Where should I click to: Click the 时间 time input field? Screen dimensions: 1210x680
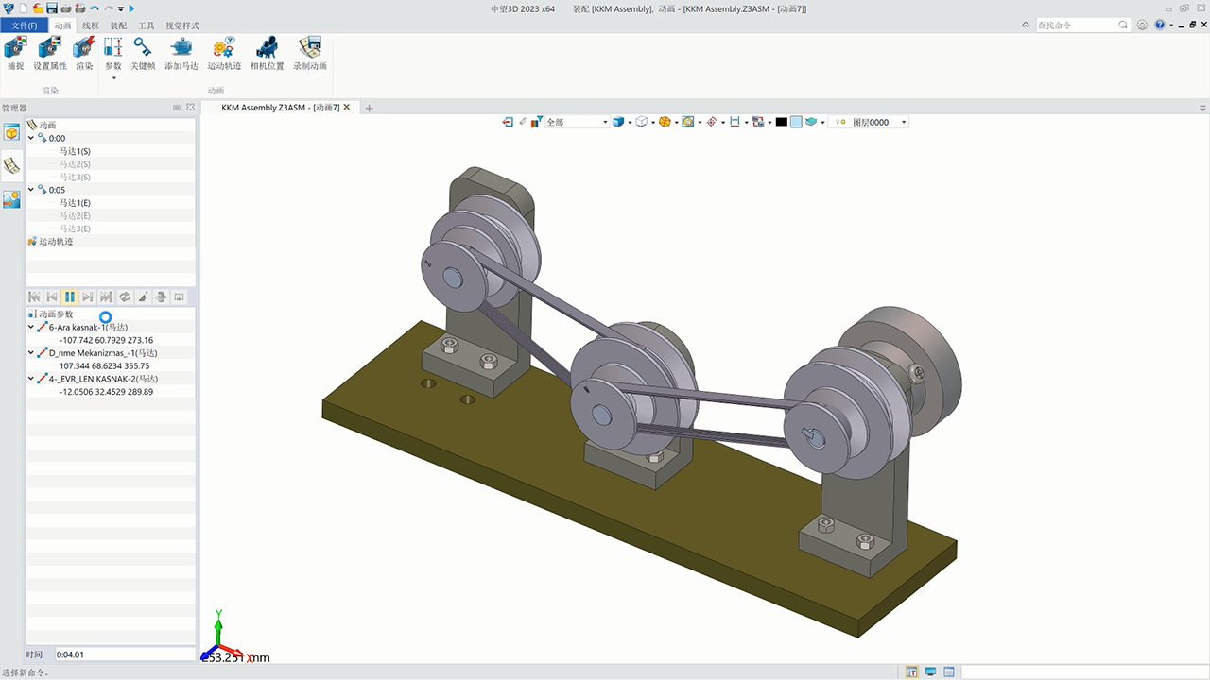[123, 654]
